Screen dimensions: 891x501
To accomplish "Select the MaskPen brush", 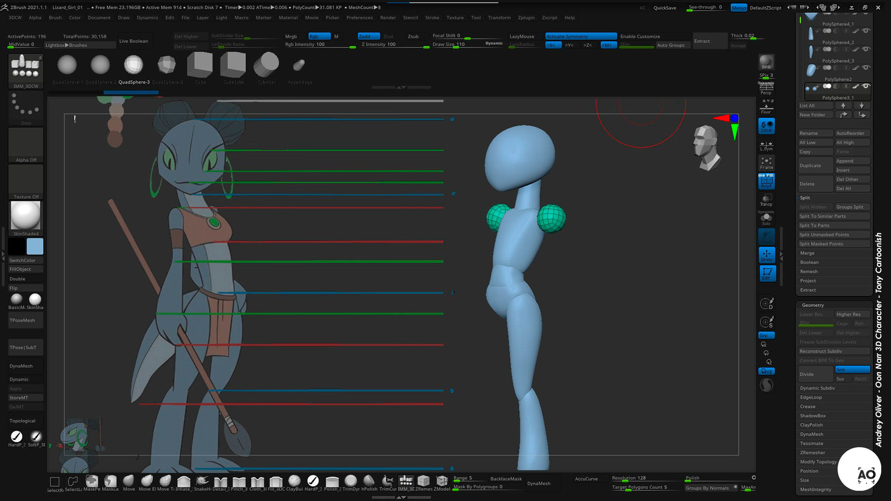I will 91,483.
